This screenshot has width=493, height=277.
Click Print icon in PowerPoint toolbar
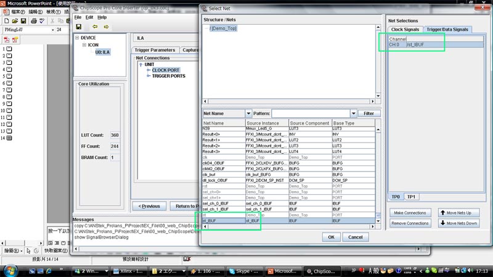pyautogui.click(x=34, y=21)
